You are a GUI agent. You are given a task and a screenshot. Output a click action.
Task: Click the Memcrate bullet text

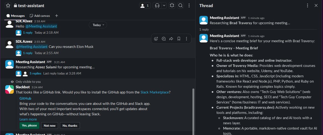[270, 130]
